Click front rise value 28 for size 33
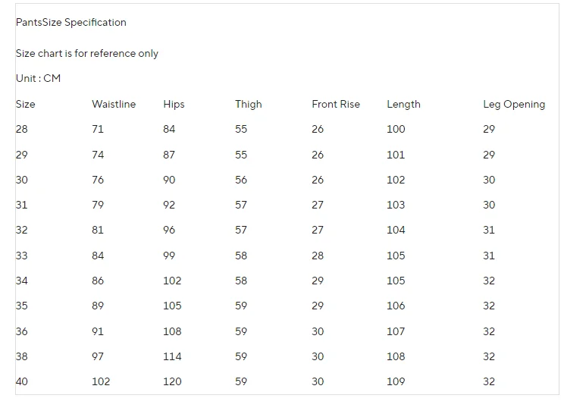The image size is (586, 414). (318, 256)
